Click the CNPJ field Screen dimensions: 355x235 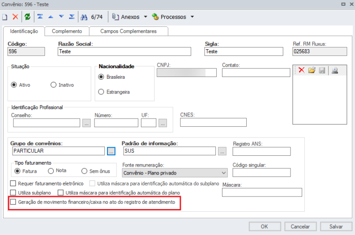tap(187, 73)
